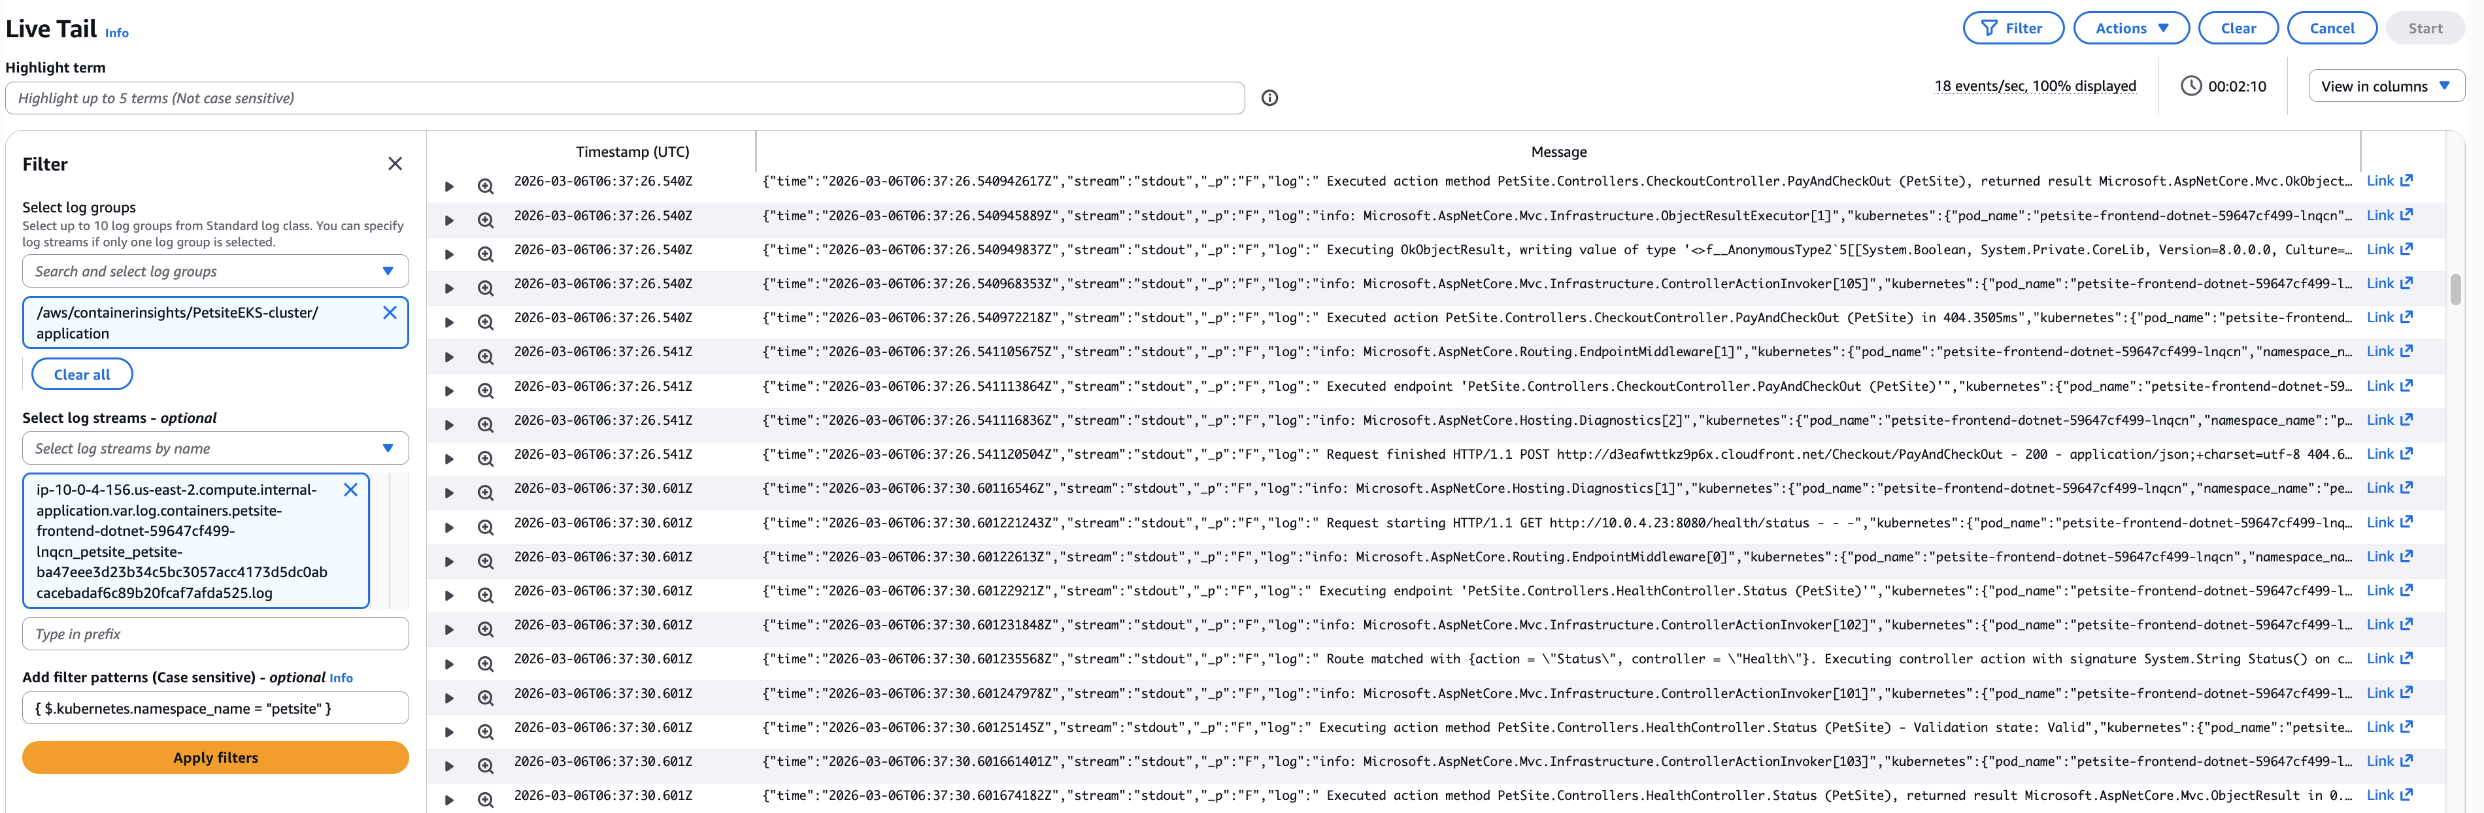This screenshot has height=813, width=2484.
Task: Zoom into ControllerActionInvoker[102] log row
Action: pyautogui.click(x=485, y=630)
